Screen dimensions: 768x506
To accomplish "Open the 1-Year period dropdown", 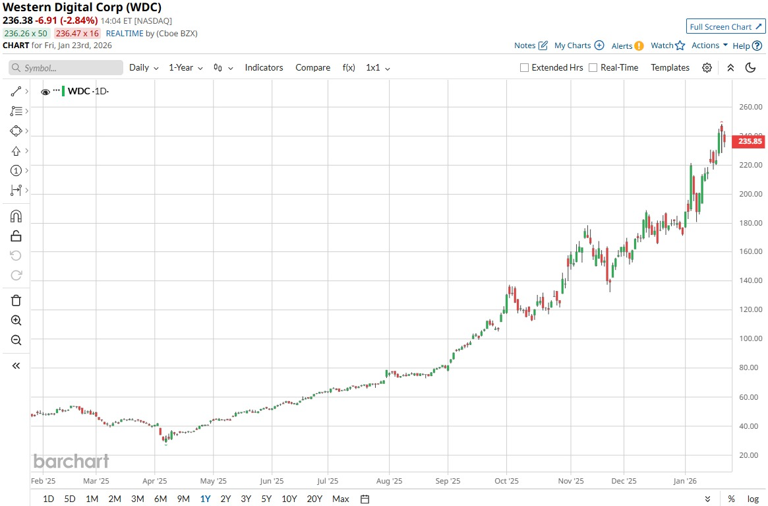I will [x=186, y=68].
